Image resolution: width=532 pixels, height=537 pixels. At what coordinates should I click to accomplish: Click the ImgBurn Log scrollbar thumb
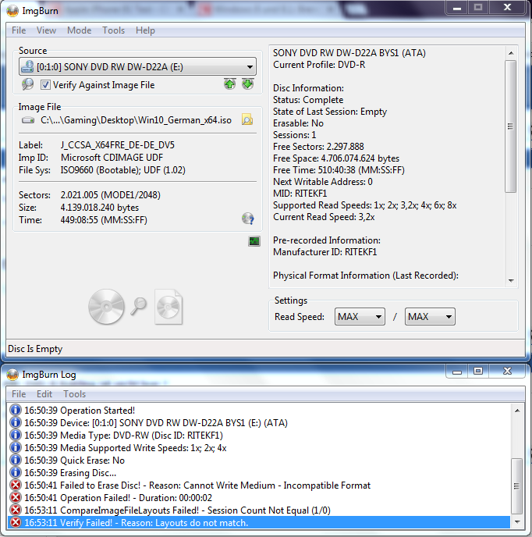(x=516, y=486)
